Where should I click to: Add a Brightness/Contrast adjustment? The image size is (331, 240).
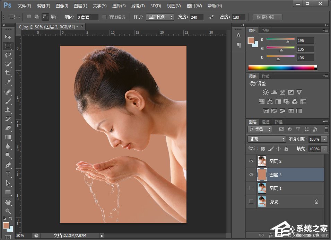[x=265, y=92]
